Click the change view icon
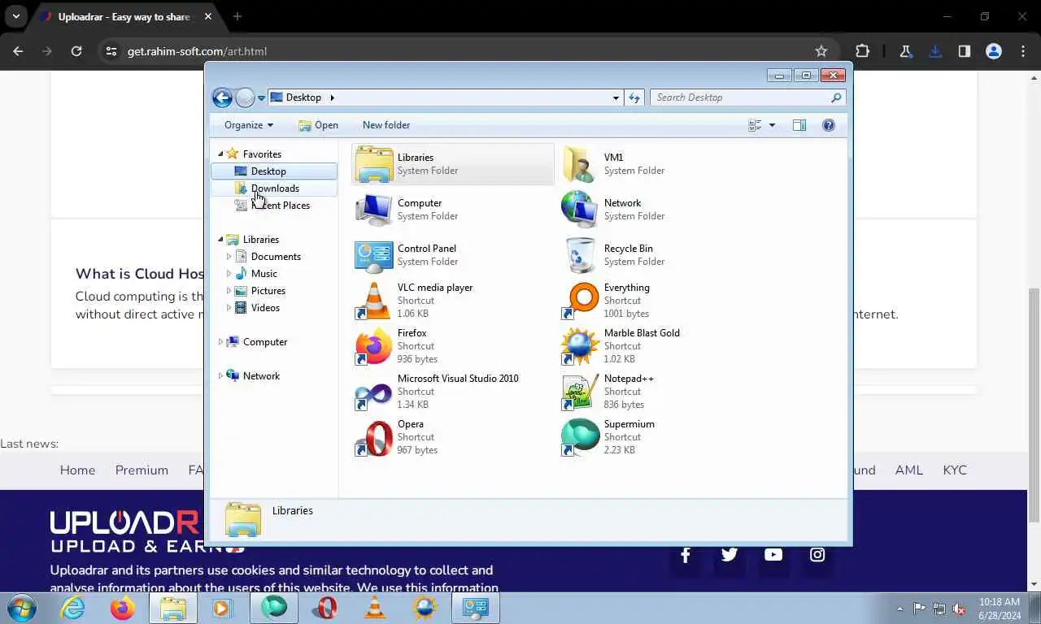Viewport: 1041px width, 624px height. tap(755, 125)
